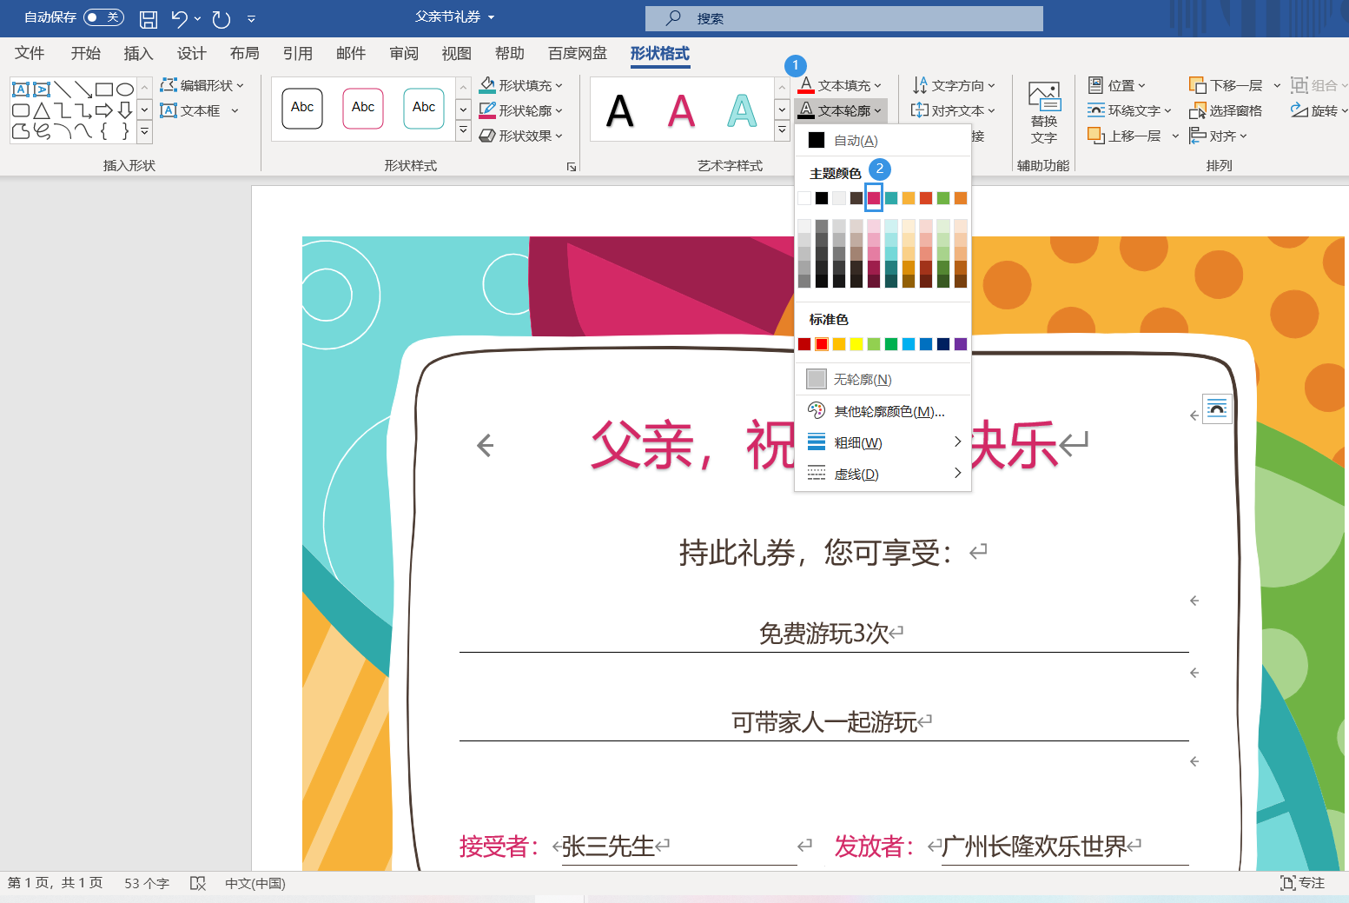Open 位置 (Position) dropdown
The height and width of the screenshot is (903, 1349).
[1117, 85]
